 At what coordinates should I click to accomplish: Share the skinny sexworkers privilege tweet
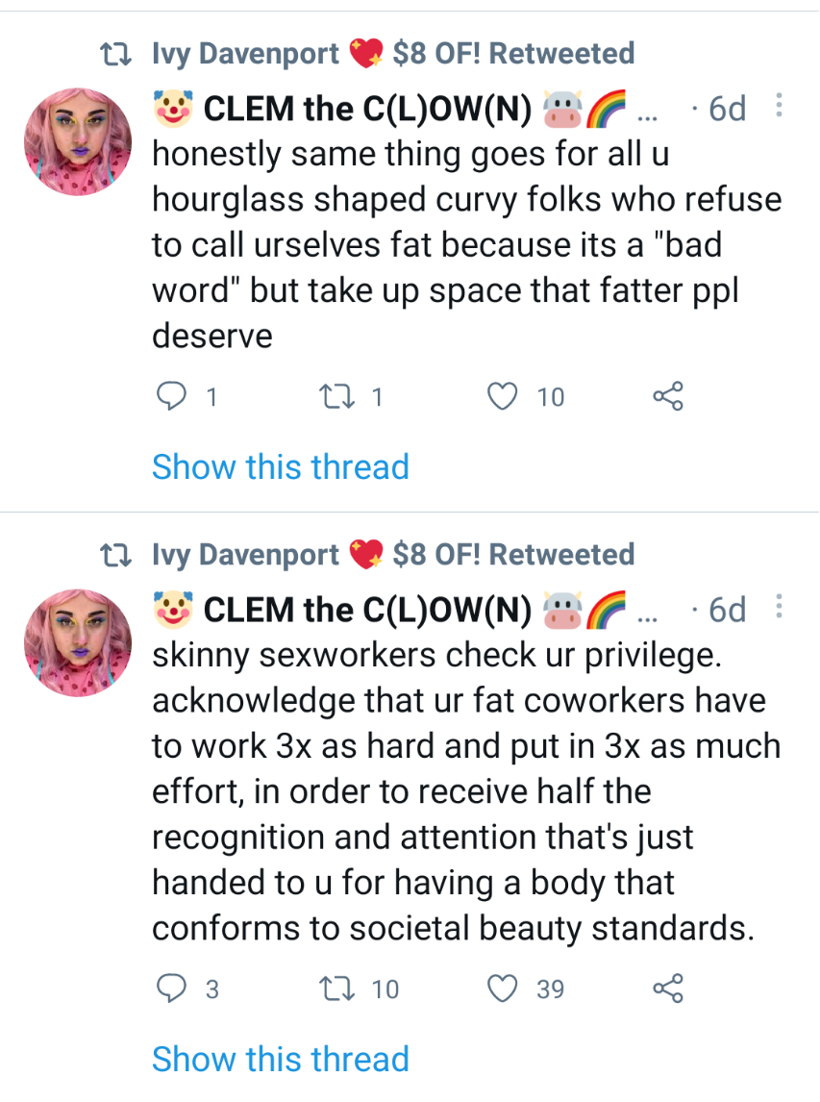point(667,988)
